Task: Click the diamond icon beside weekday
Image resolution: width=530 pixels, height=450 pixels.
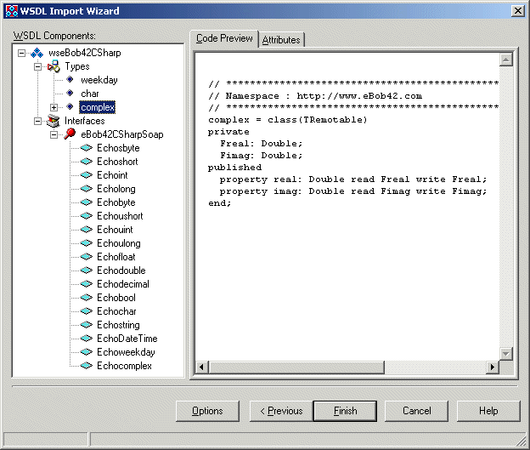Action: point(70,80)
